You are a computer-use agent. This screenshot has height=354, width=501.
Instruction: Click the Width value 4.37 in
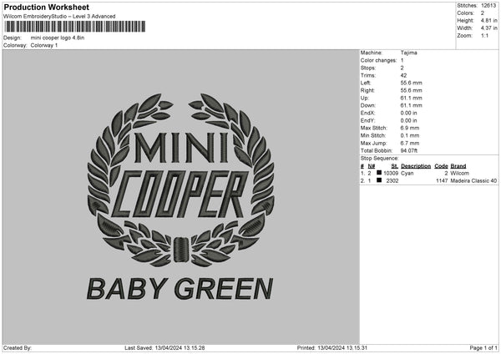(x=488, y=28)
